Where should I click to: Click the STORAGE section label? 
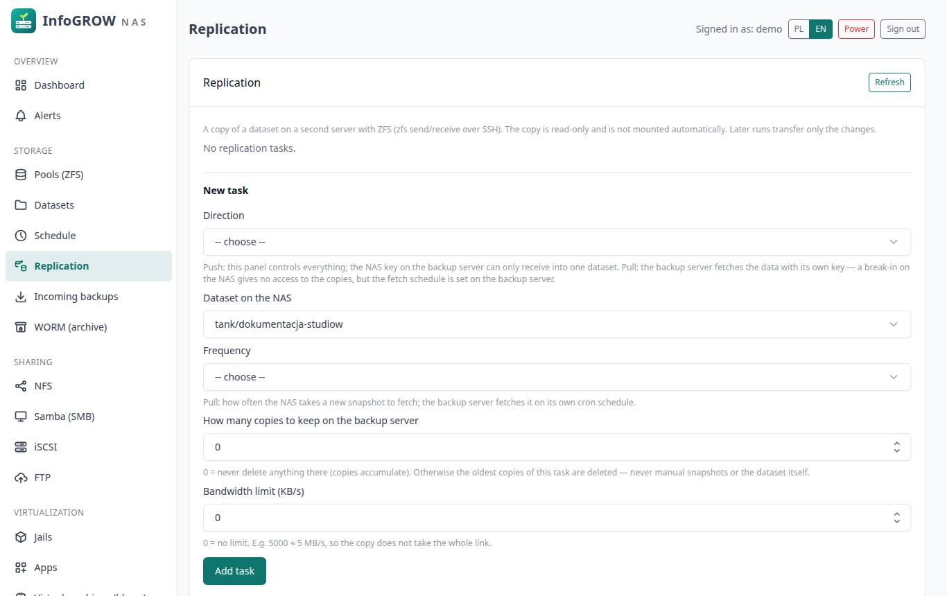tap(33, 150)
